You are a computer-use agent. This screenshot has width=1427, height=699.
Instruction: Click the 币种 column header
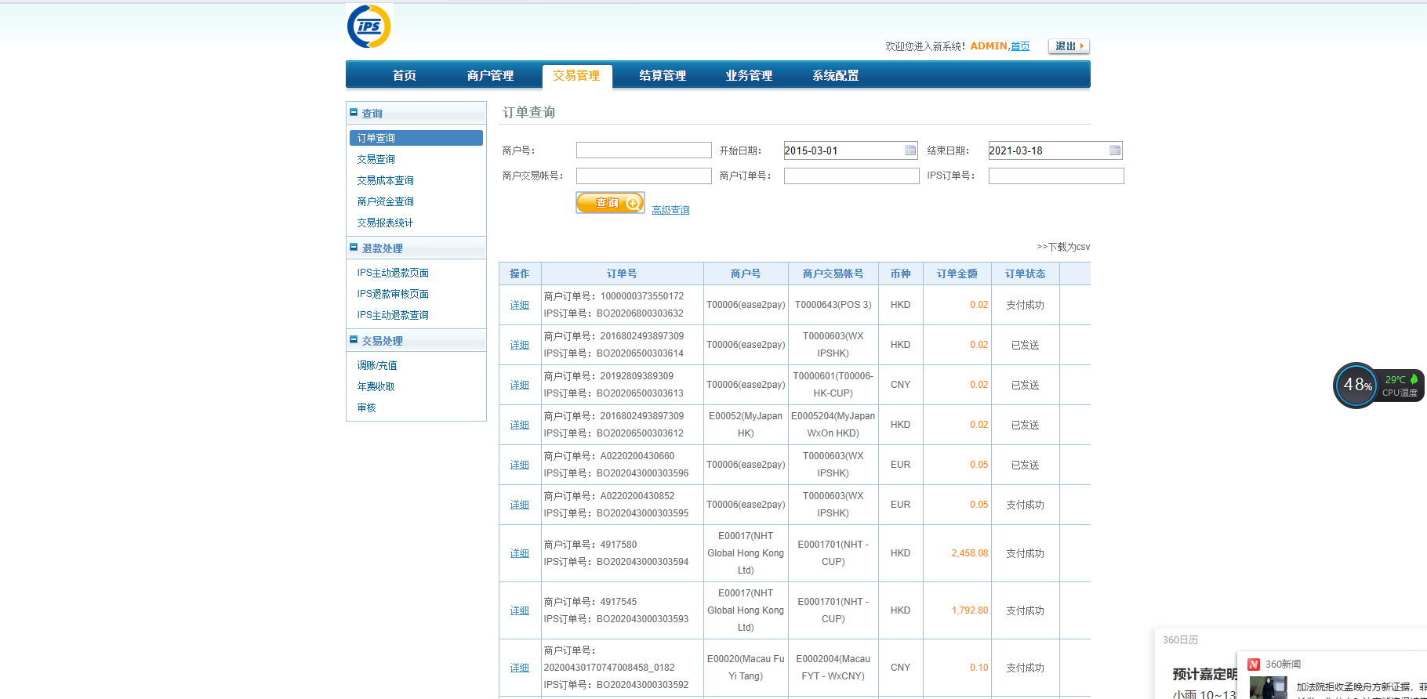pos(901,273)
